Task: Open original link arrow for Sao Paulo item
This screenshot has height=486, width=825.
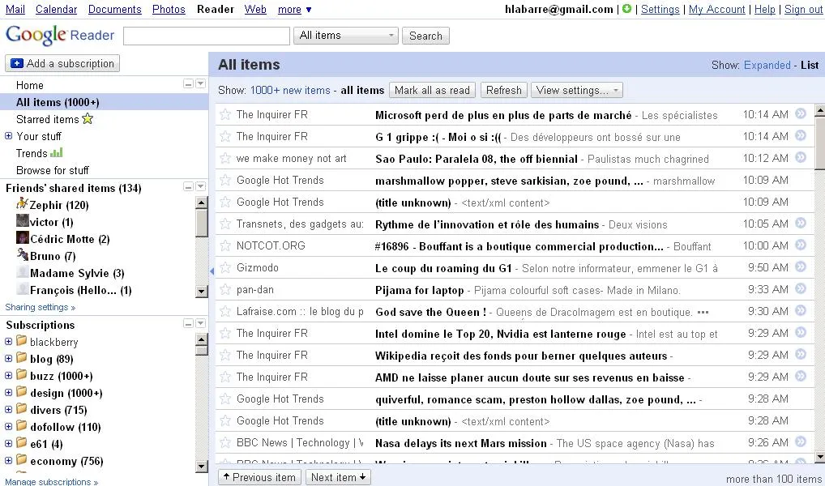Action: click(800, 157)
